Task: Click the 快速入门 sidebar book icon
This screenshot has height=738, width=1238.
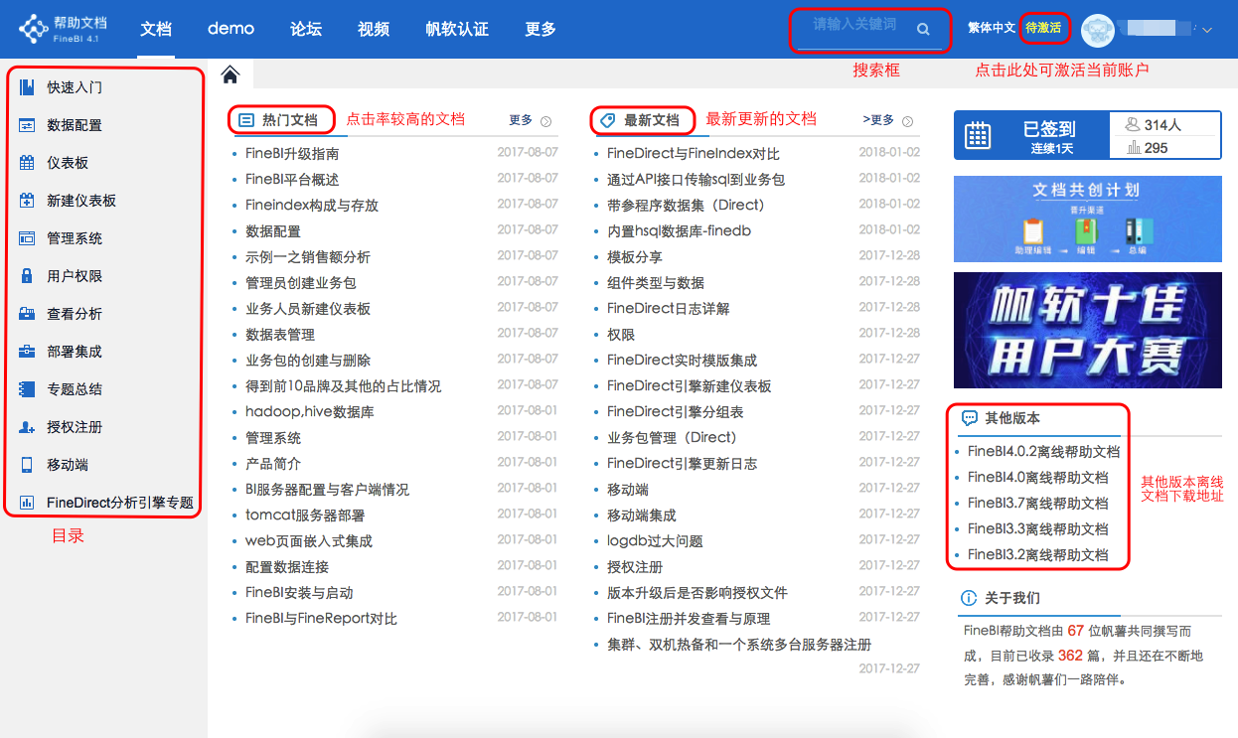Action: tap(27, 87)
